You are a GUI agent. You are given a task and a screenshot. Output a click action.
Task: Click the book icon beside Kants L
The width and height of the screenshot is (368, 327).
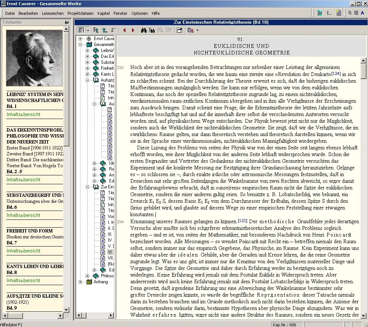96,74
